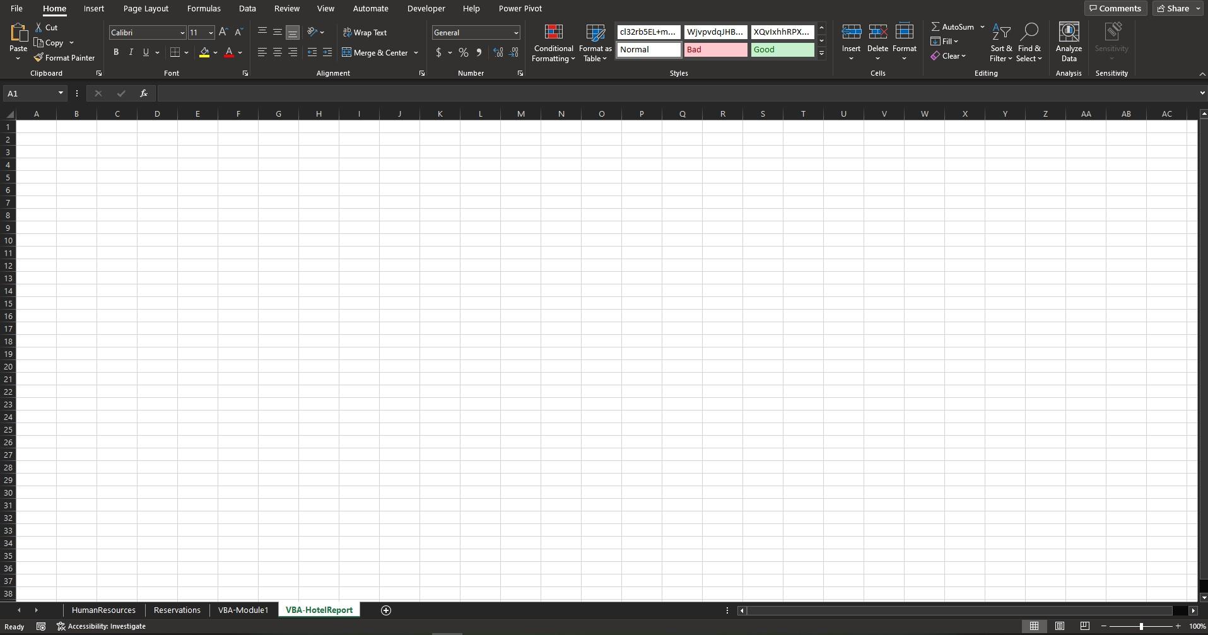1208x635 pixels.
Task: Open the Orientation text rotation tool
Action: [x=312, y=32]
